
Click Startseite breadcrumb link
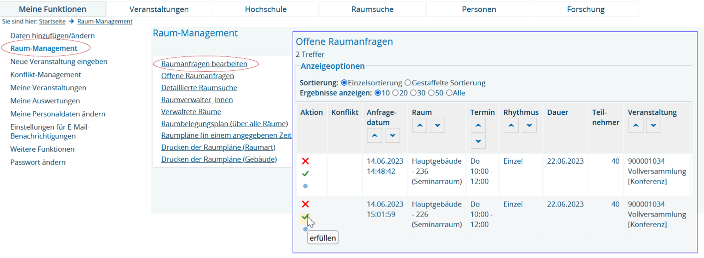[x=52, y=21]
